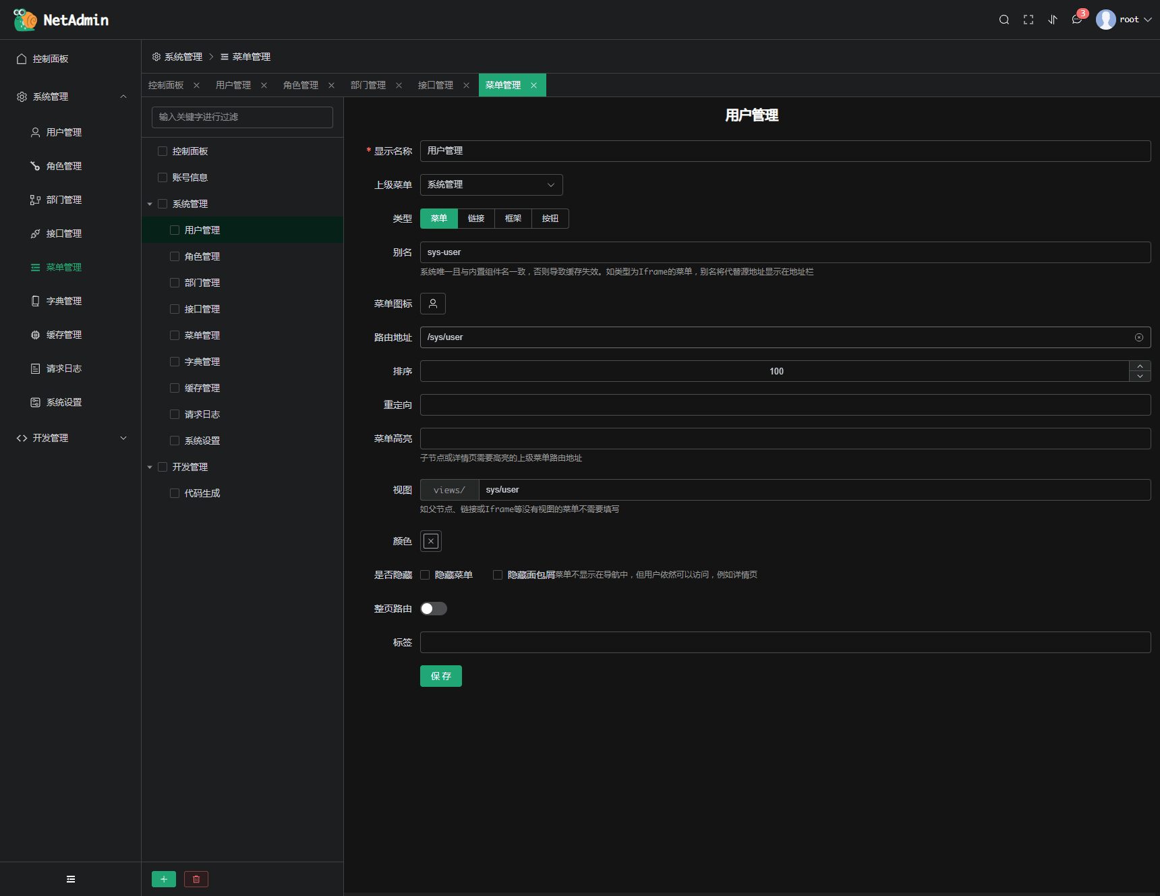The image size is (1160, 896).
Task: Collapse the 系统管理 tree node
Action: (150, 204)
